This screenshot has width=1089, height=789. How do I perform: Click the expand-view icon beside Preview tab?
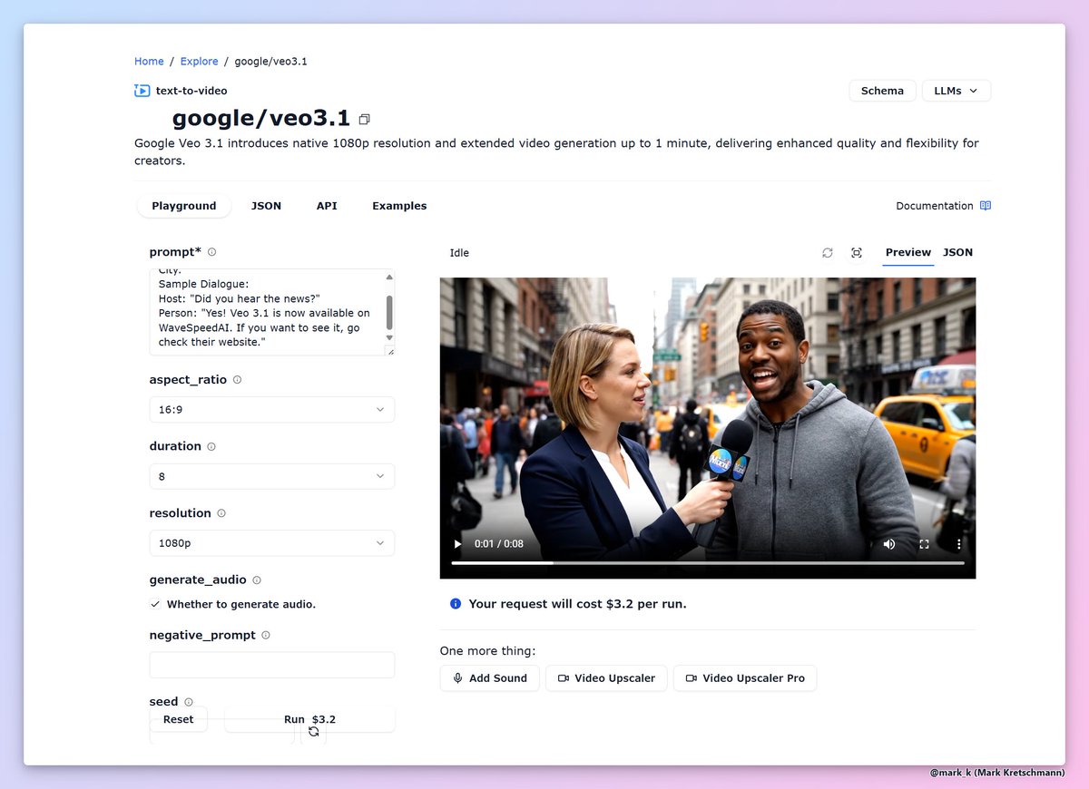click(x=857, y=253)
